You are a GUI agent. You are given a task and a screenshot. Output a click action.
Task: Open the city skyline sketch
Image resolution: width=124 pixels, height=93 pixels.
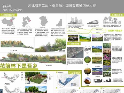75,20
